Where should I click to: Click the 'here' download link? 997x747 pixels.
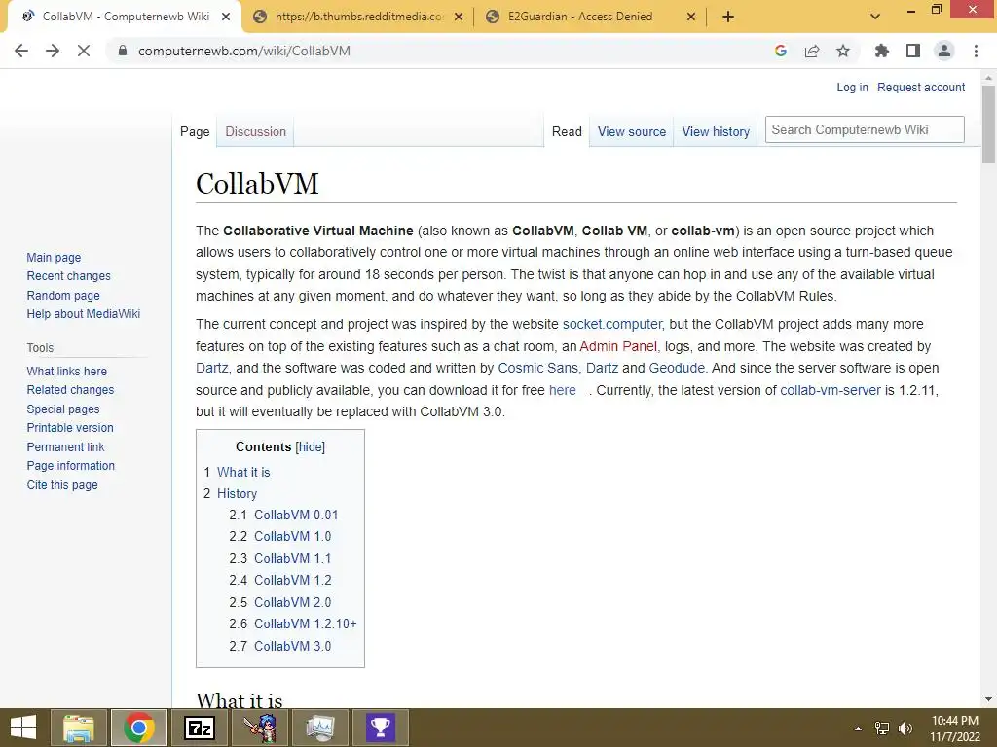[562, 390]
